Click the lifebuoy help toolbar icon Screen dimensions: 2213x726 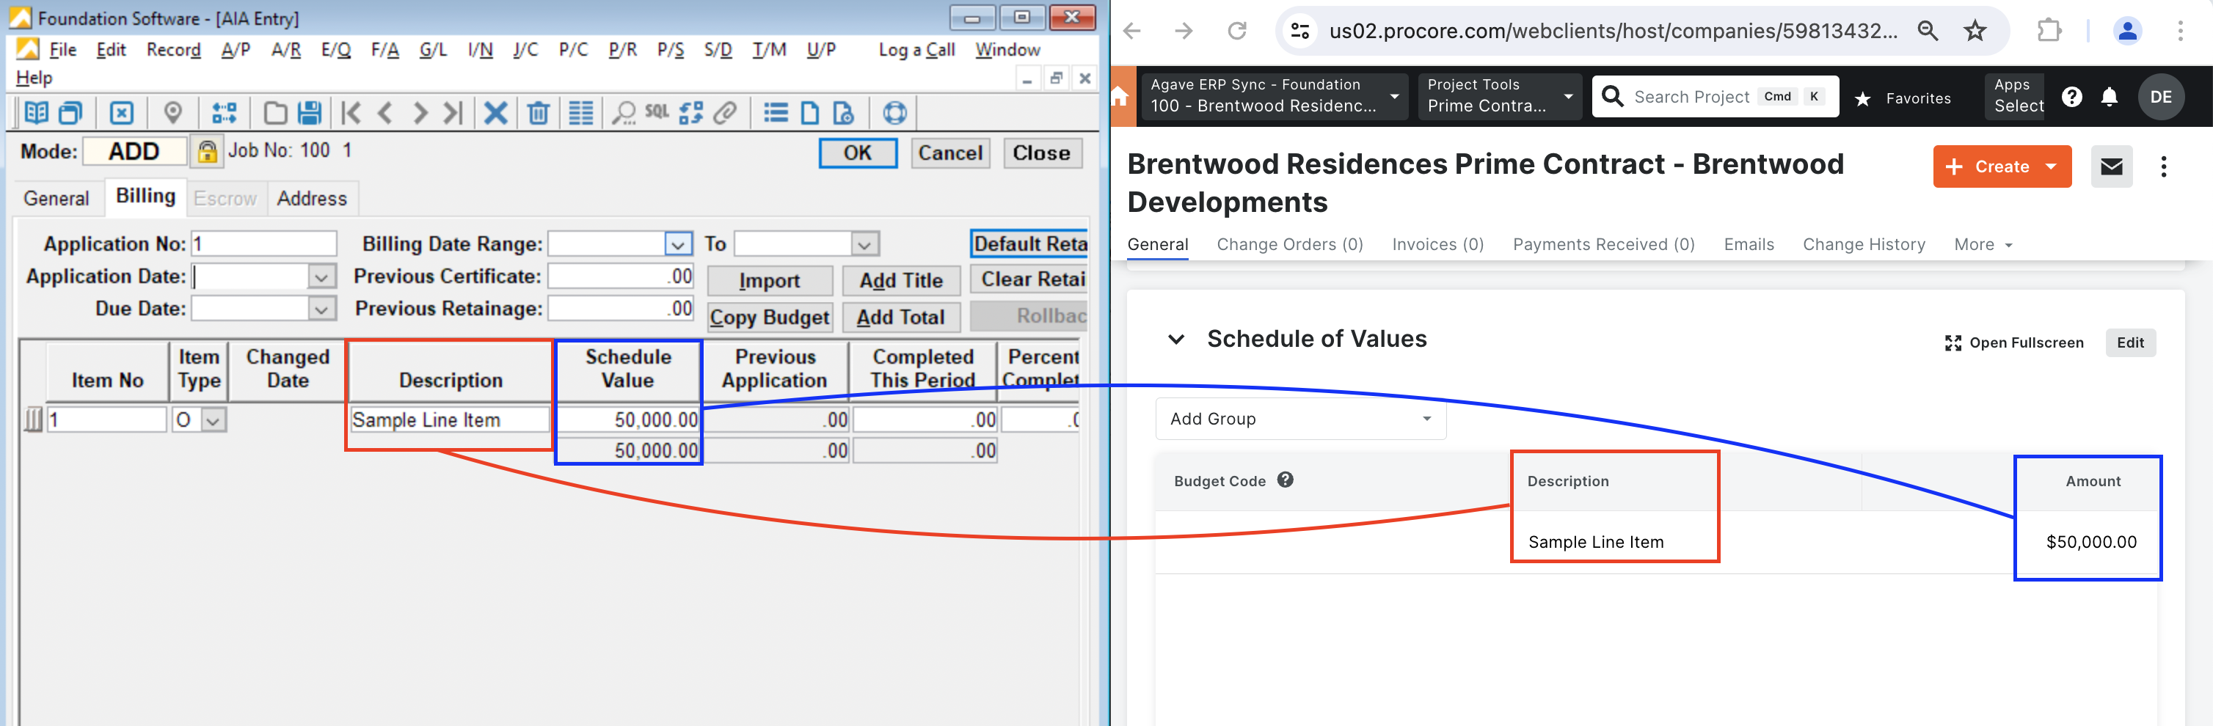(894, 112)
